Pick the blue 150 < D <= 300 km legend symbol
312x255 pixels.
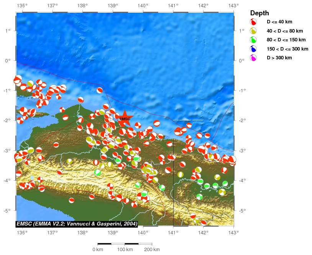tap(253, 49)
